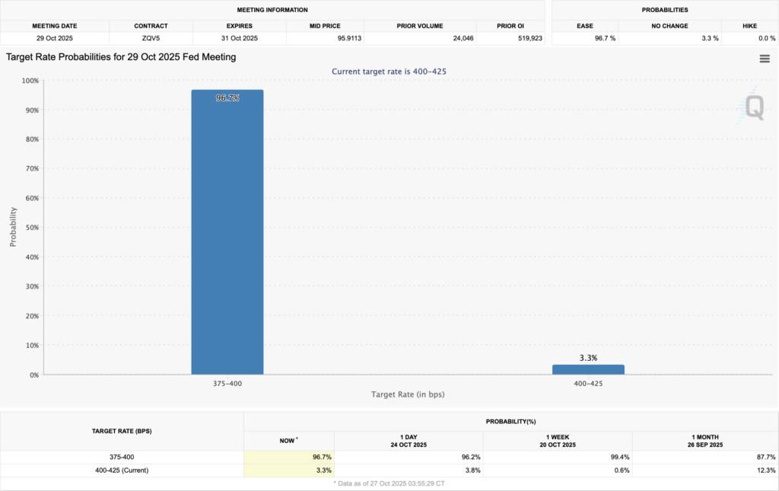The height and width of the screenshot is (491, 779).
Task: Click the NOW column header
Action: point(288,440)
